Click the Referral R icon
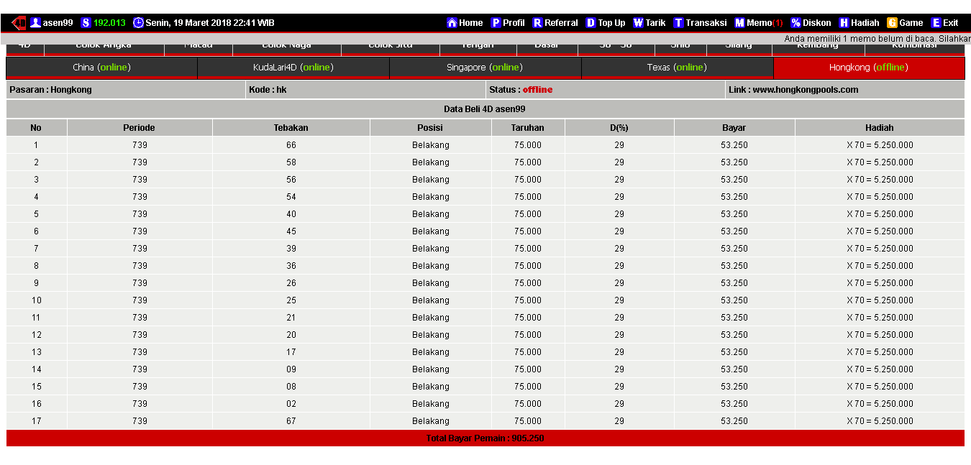This screenshot has height=465, width=971. 537,23
